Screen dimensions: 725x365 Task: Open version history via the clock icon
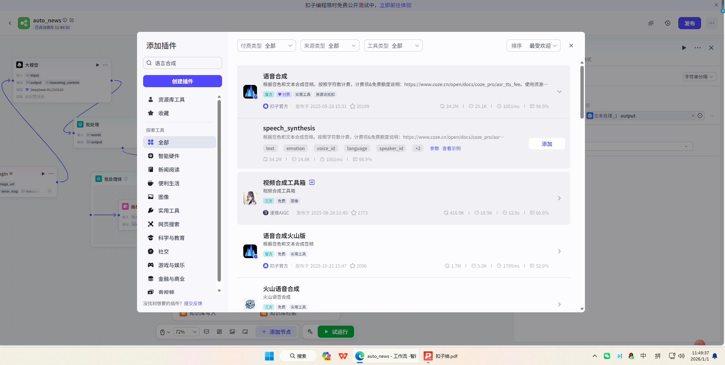tap(667, 23)
